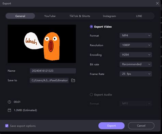The image size is (162, 134).
Task: Close the Export dialog with X
Action: click(157, 3)
